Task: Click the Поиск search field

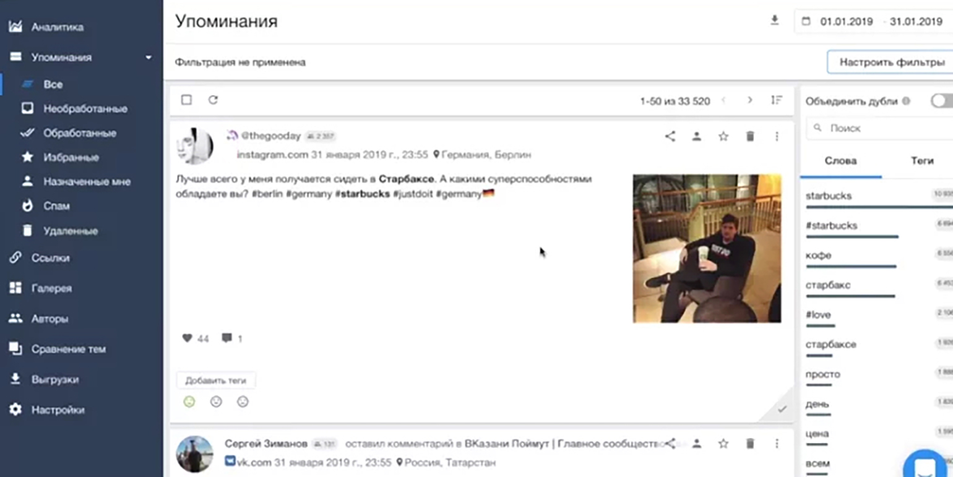Action: [x=882, y=128]
